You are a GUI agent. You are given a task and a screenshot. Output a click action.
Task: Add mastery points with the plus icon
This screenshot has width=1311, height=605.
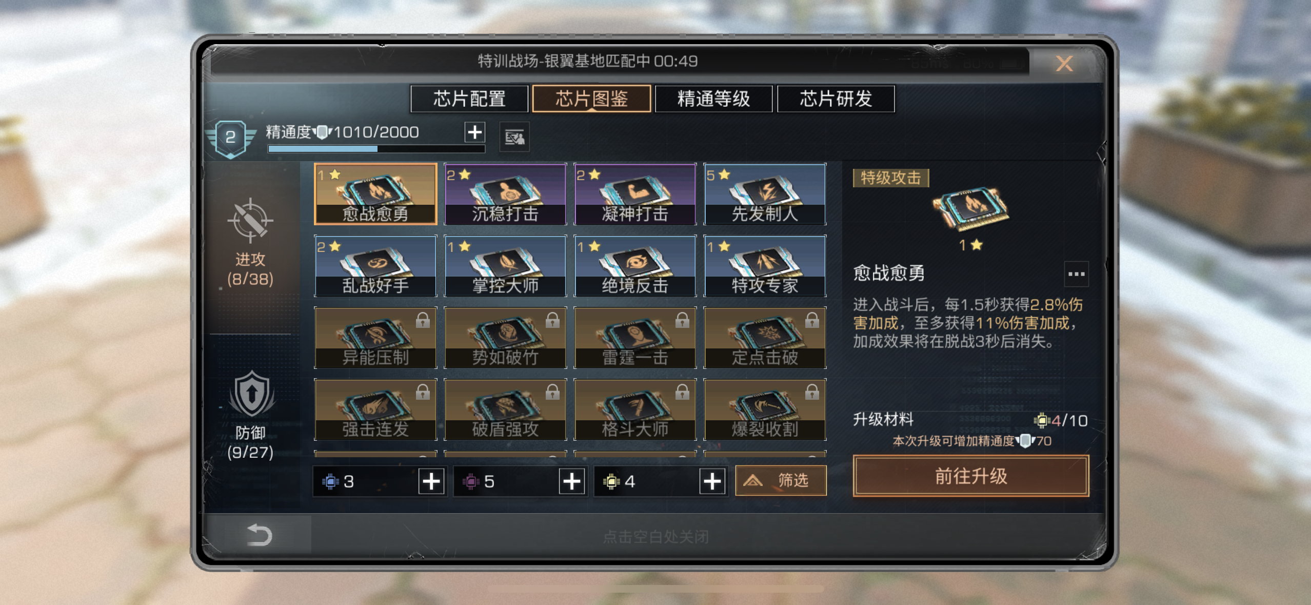coord(474,132)
